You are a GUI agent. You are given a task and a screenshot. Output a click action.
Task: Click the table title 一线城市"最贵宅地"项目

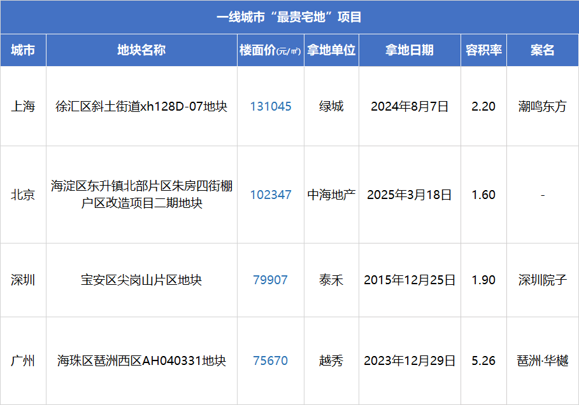coord(289,17)
